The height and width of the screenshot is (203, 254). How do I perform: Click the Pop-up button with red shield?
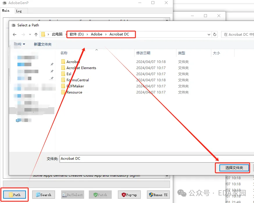129,195
